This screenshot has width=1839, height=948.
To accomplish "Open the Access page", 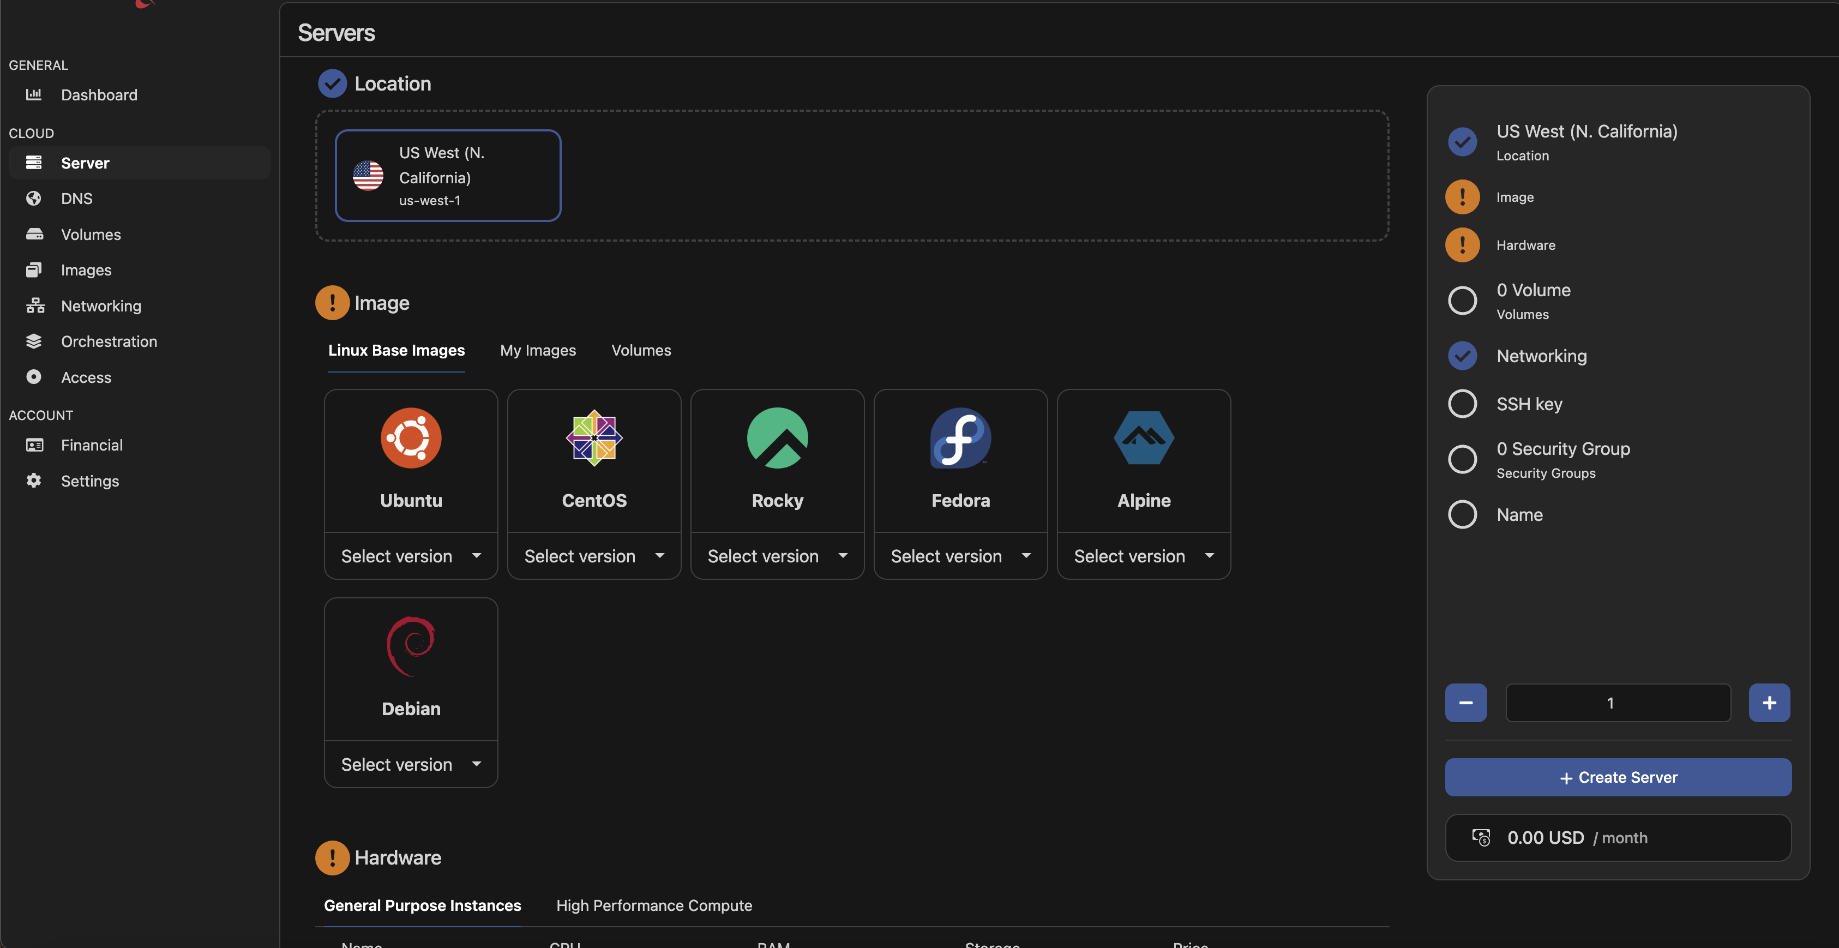I will tap(86, 377).
